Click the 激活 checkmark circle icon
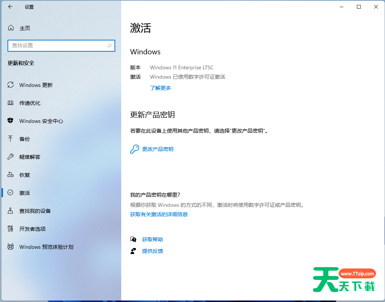This screenshot has width=385, height=302. tap(10, 193)
